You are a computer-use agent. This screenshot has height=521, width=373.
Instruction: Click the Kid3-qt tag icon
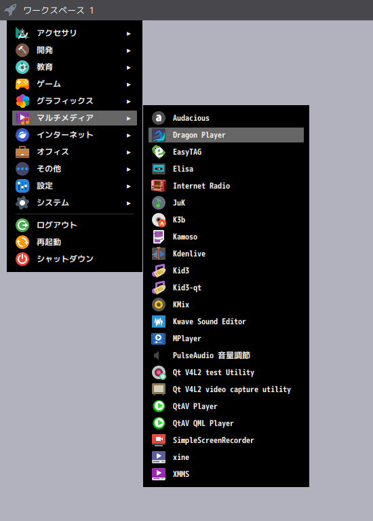point(159,288)
